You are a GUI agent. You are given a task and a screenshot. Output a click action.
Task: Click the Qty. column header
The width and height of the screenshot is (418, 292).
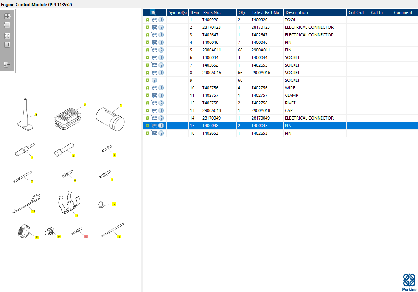[x=242, y=12]
